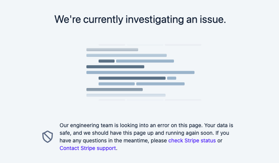
Task: Click the long dark indented bar beside the small chip
Action: 132,78
